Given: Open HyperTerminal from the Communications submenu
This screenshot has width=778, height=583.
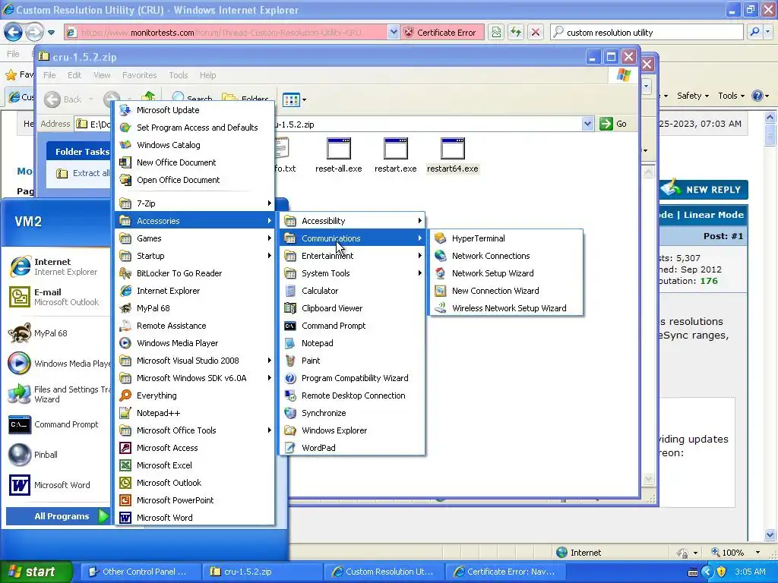Looking at the screenshot, I should click(505, 238).
